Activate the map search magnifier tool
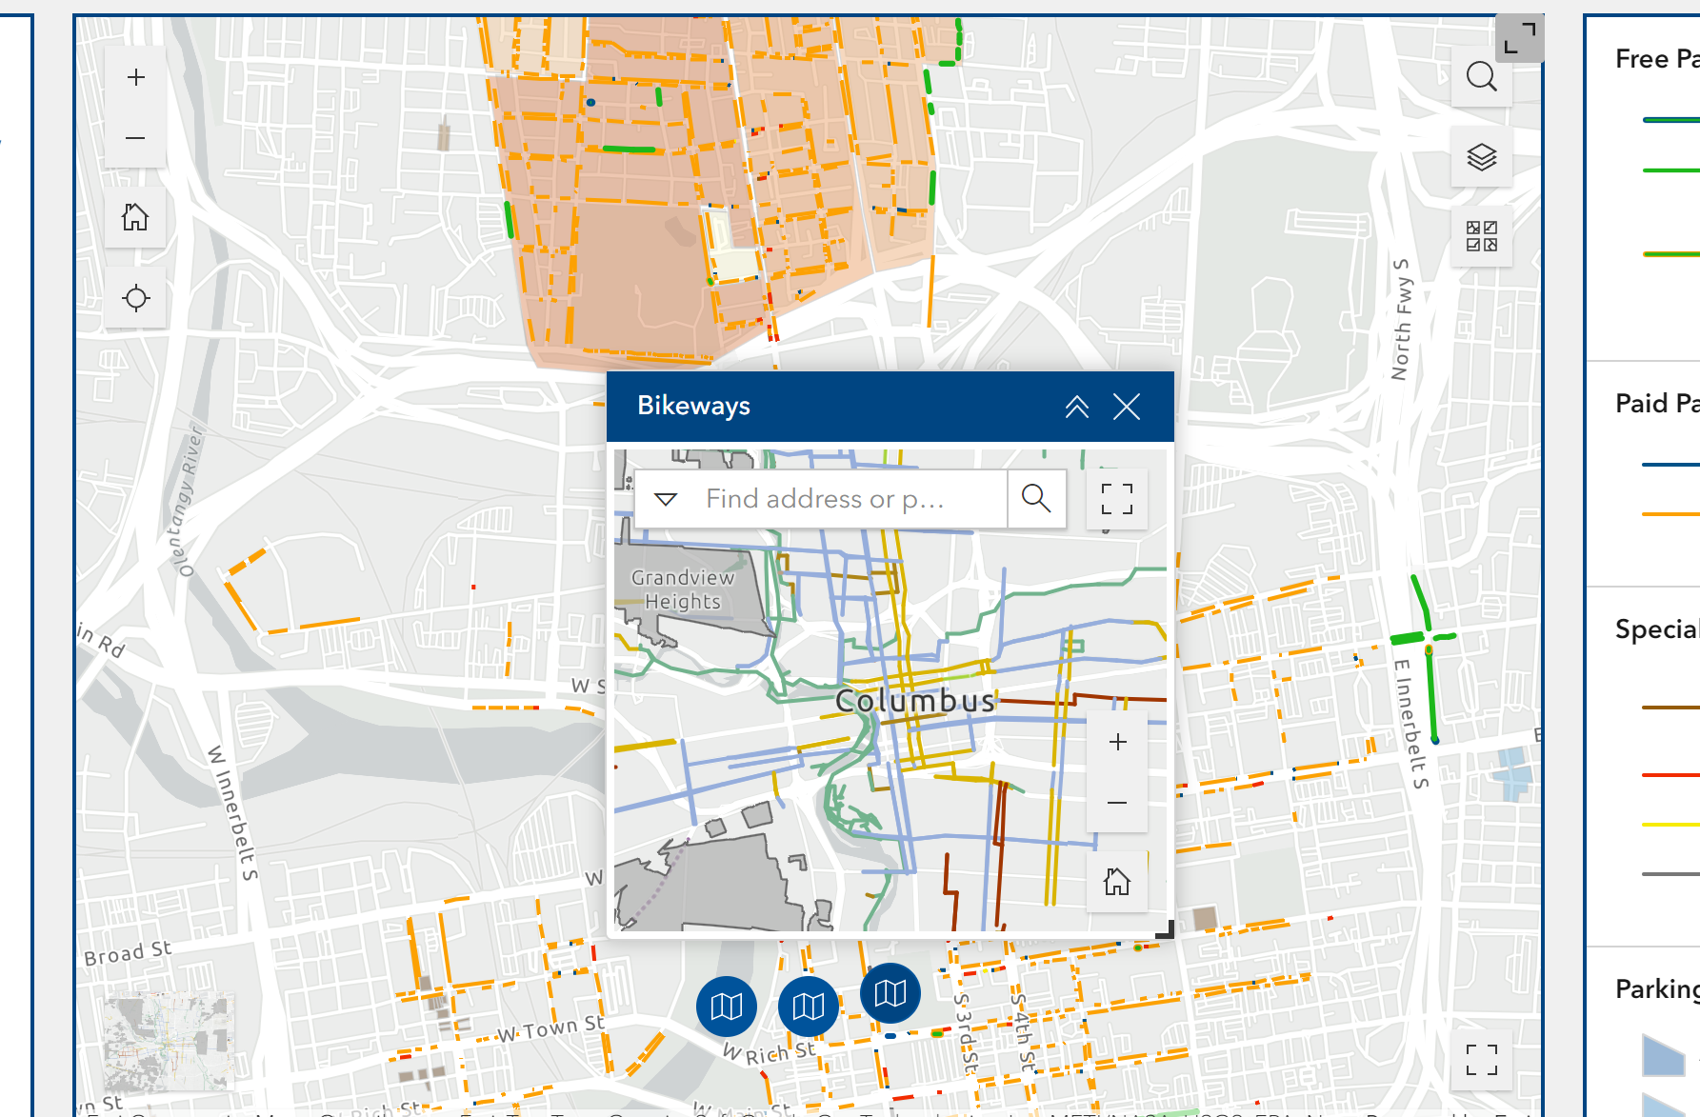Viewport: 1700px width, 1117px height. [x=1481, y=77]
